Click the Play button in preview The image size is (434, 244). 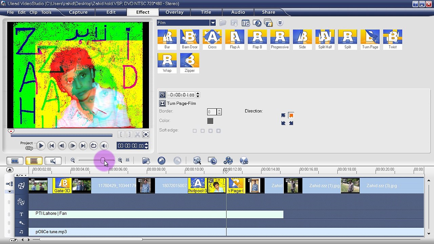point(41,146)
